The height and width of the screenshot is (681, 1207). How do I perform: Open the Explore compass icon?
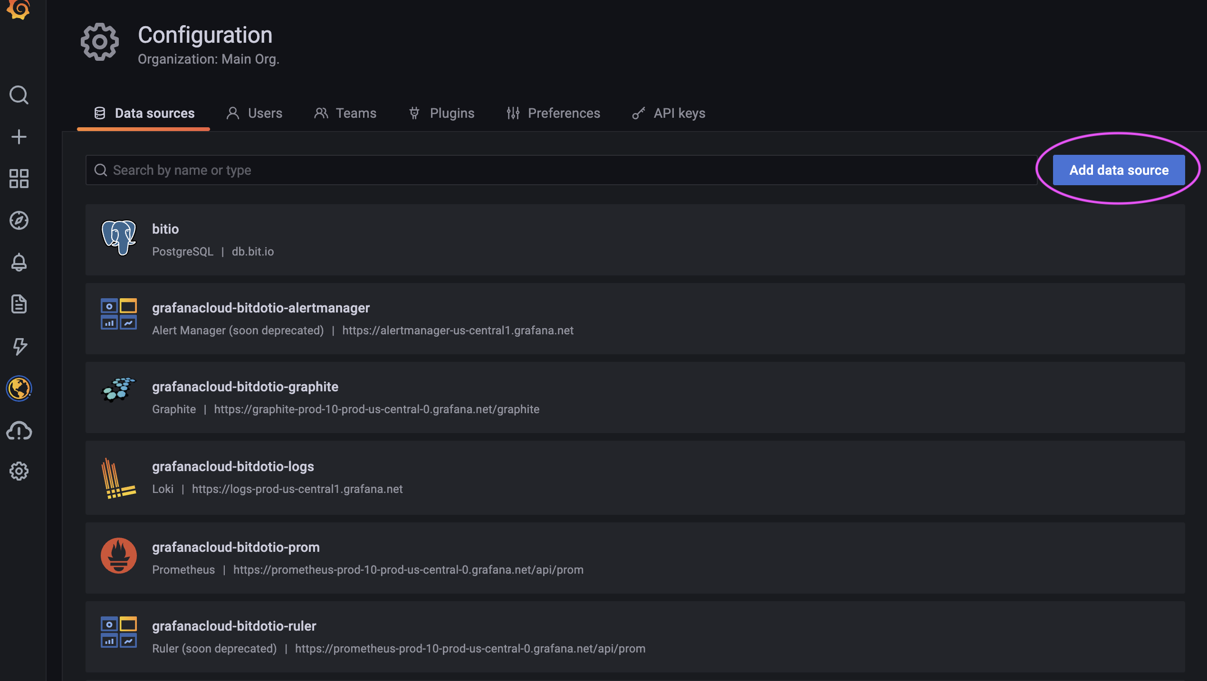click(19, 220)
